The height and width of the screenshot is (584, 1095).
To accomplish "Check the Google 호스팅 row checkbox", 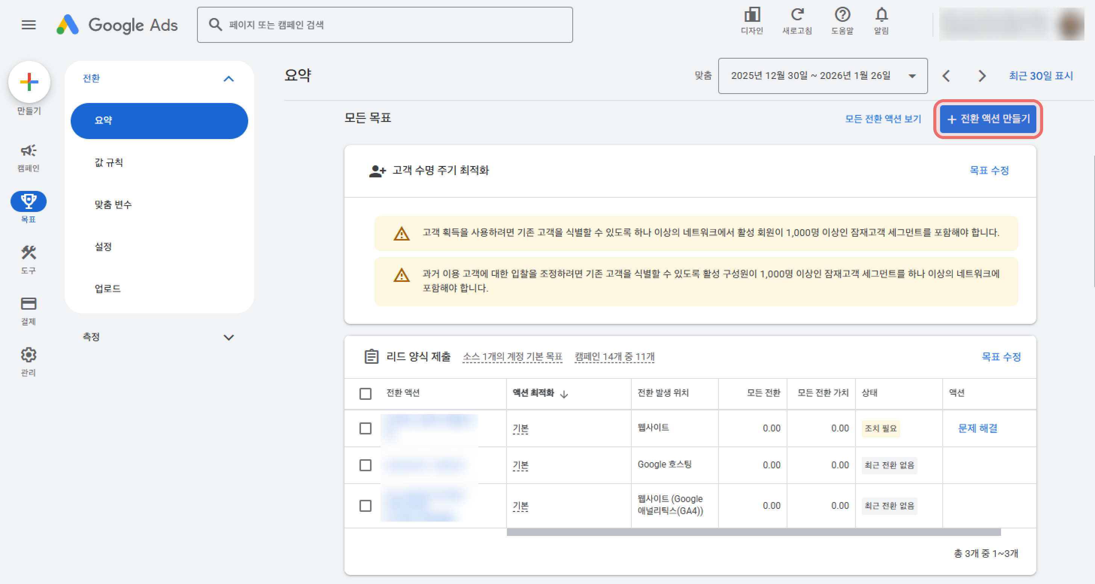I will pos(365,465).
